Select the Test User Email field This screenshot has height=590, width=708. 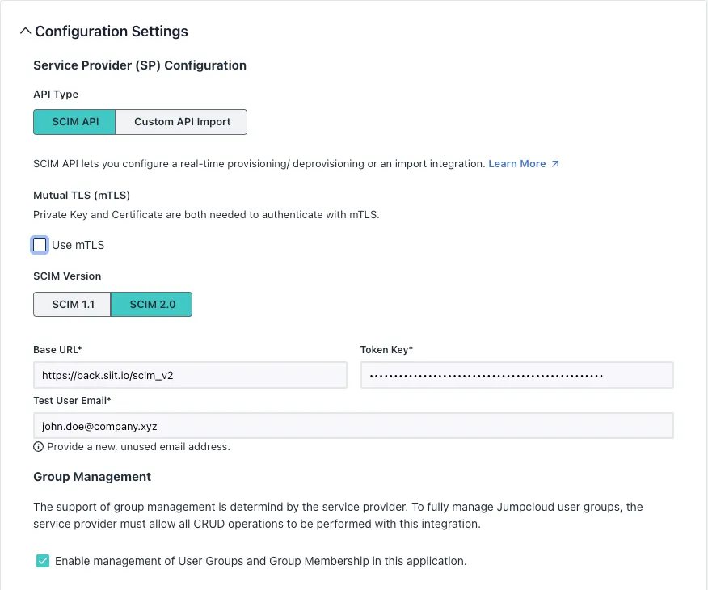[x=353, y=426]
